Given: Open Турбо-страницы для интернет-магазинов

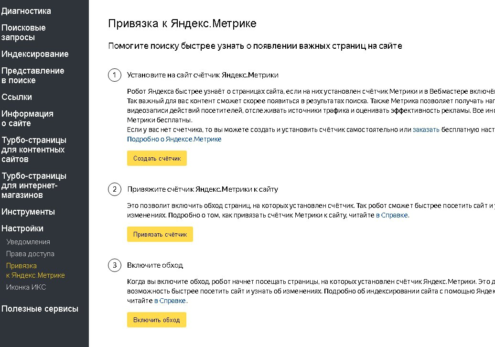Looking at the screenshot, I should [34, 185].
